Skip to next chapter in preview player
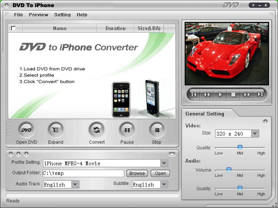Screen dimensions: 278x208 pos(260,94)
